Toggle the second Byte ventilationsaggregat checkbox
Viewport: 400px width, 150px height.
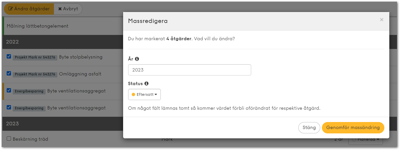[x=9, y=107]
